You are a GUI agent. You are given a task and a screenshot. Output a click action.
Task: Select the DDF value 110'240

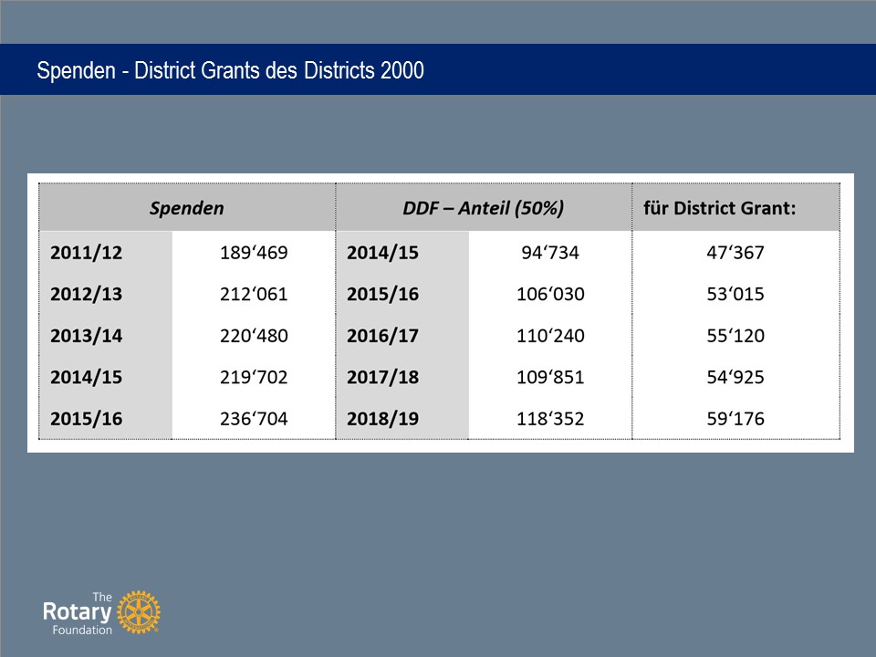pos(550,336)
